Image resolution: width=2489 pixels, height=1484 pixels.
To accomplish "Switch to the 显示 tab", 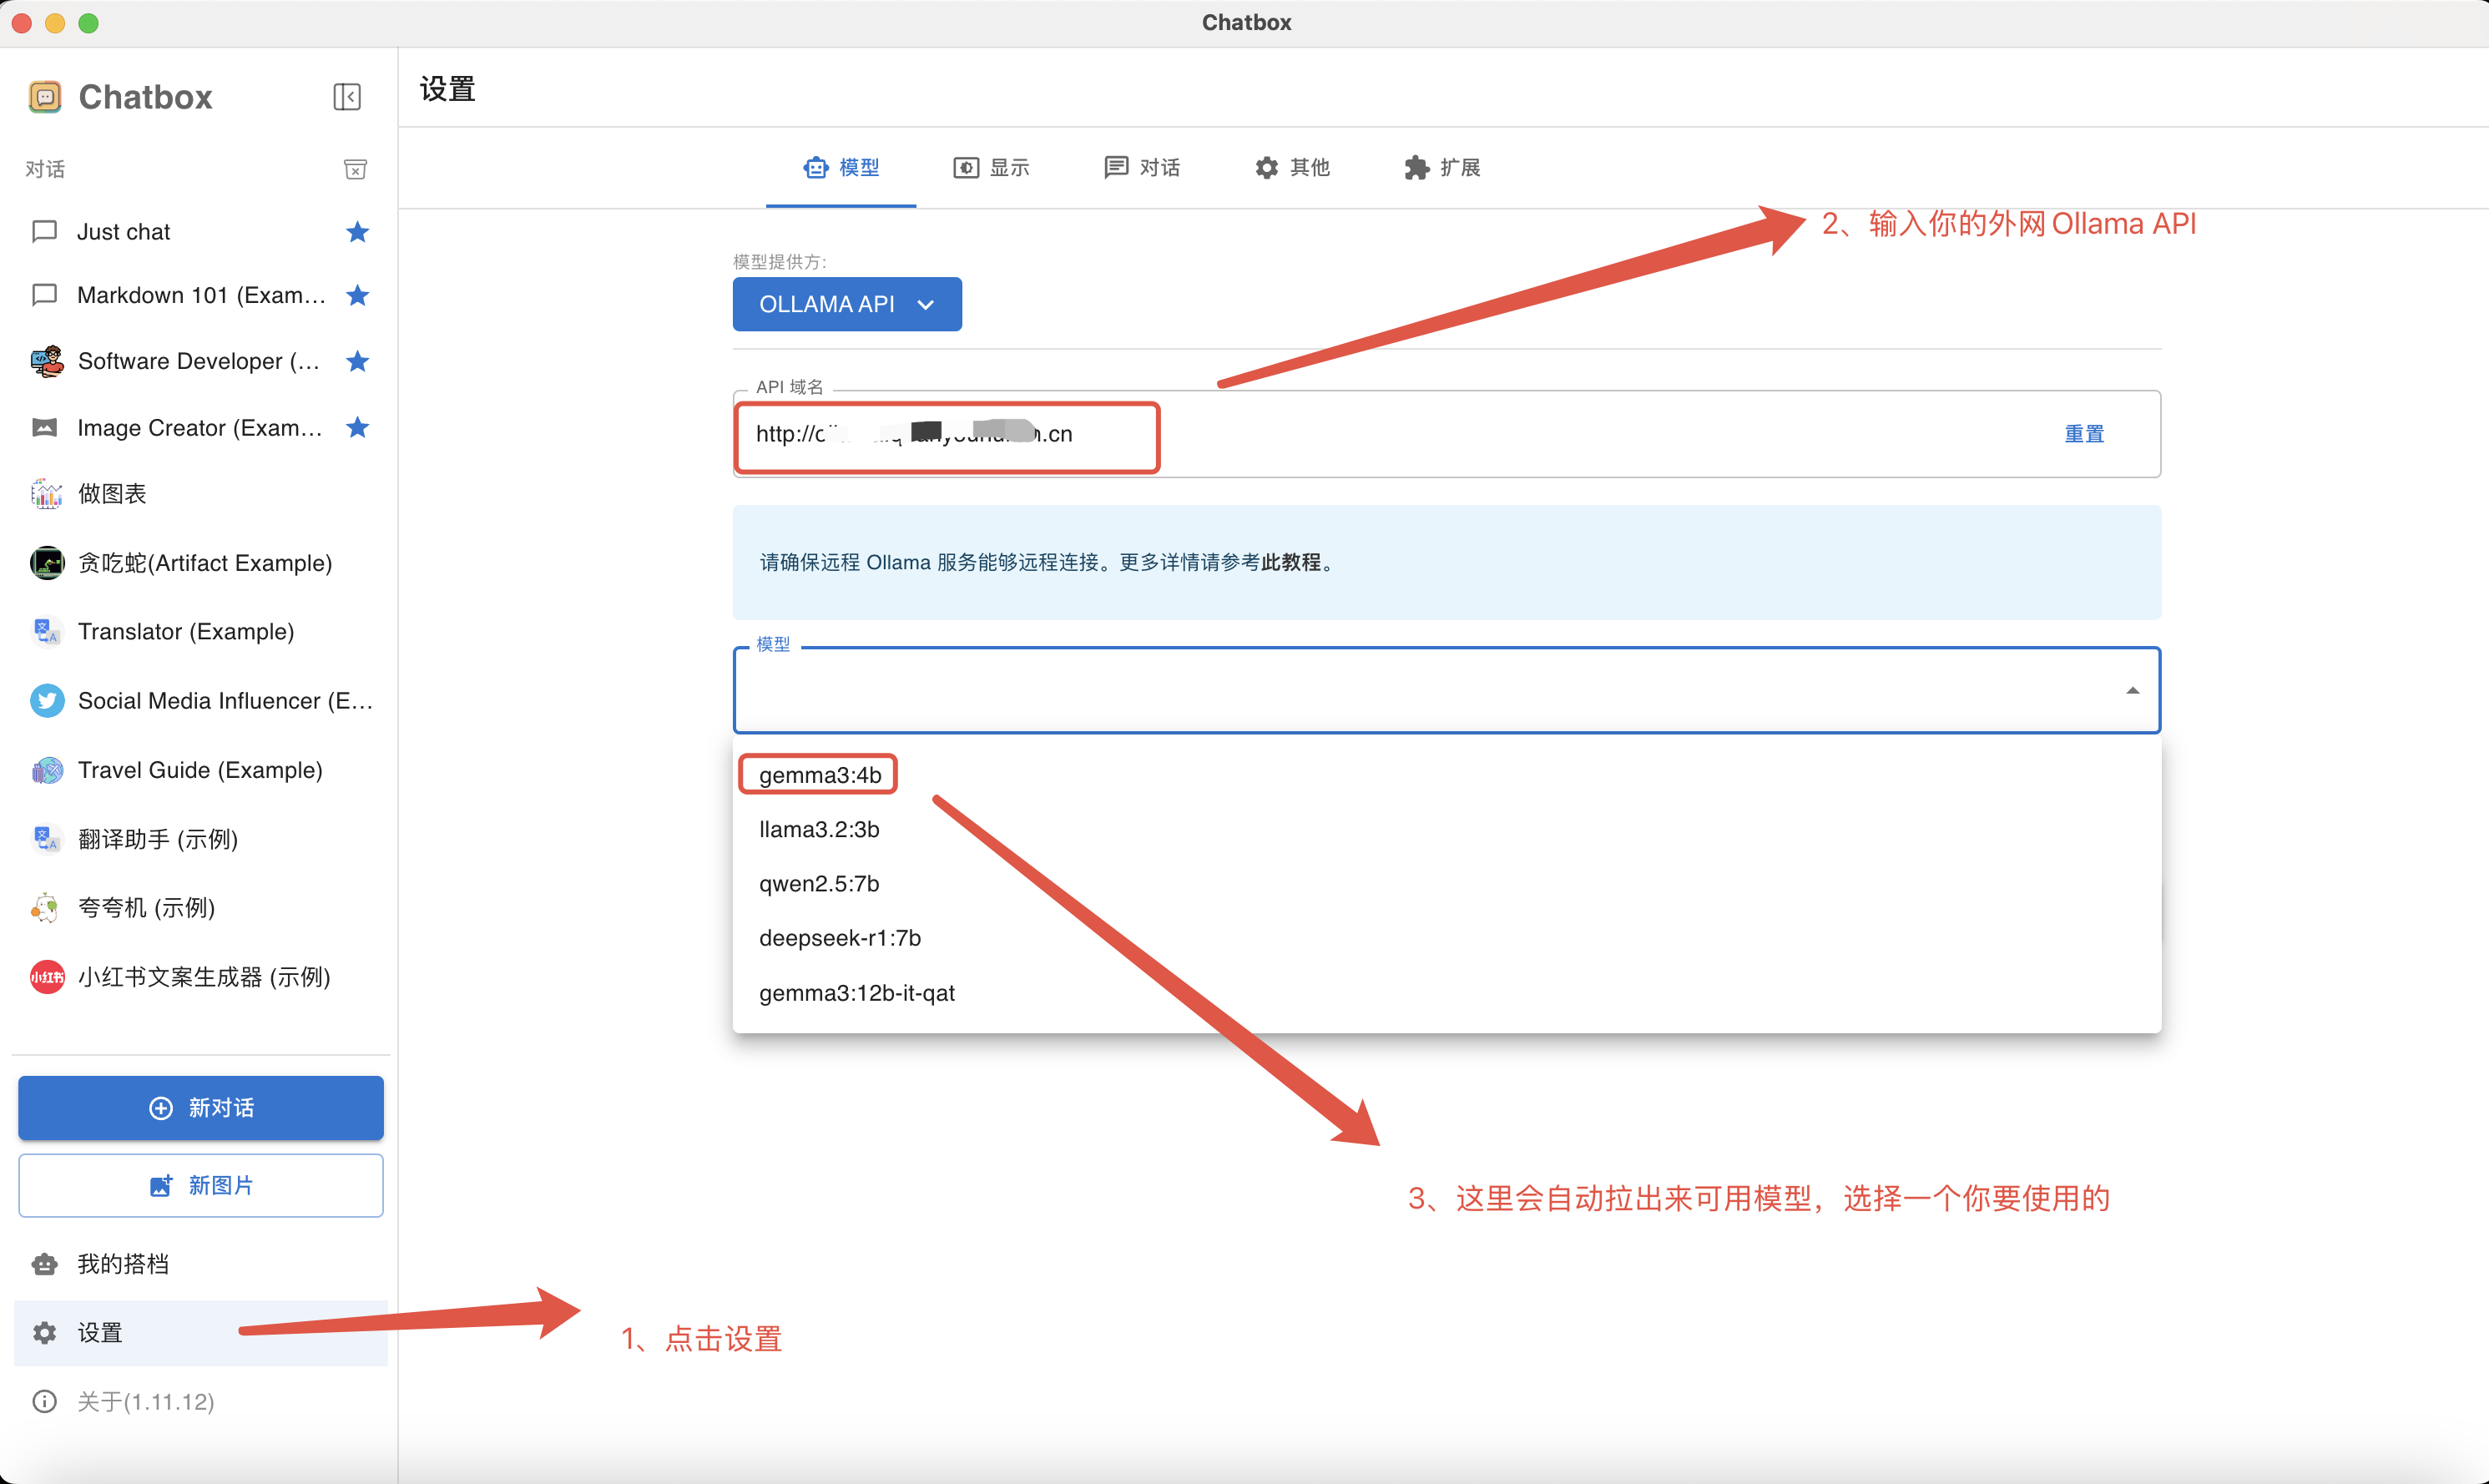I will (x=991, y=167).
